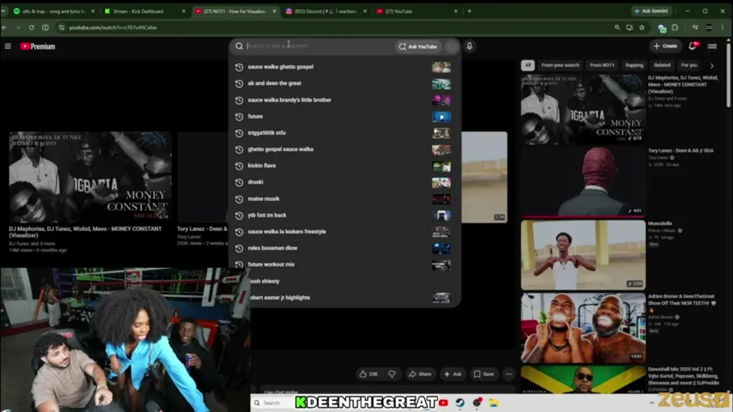Click the history icon beside 'druski' suggestion
The height and width of the screenshot is (412, 733).
click(x=239, y=183)
